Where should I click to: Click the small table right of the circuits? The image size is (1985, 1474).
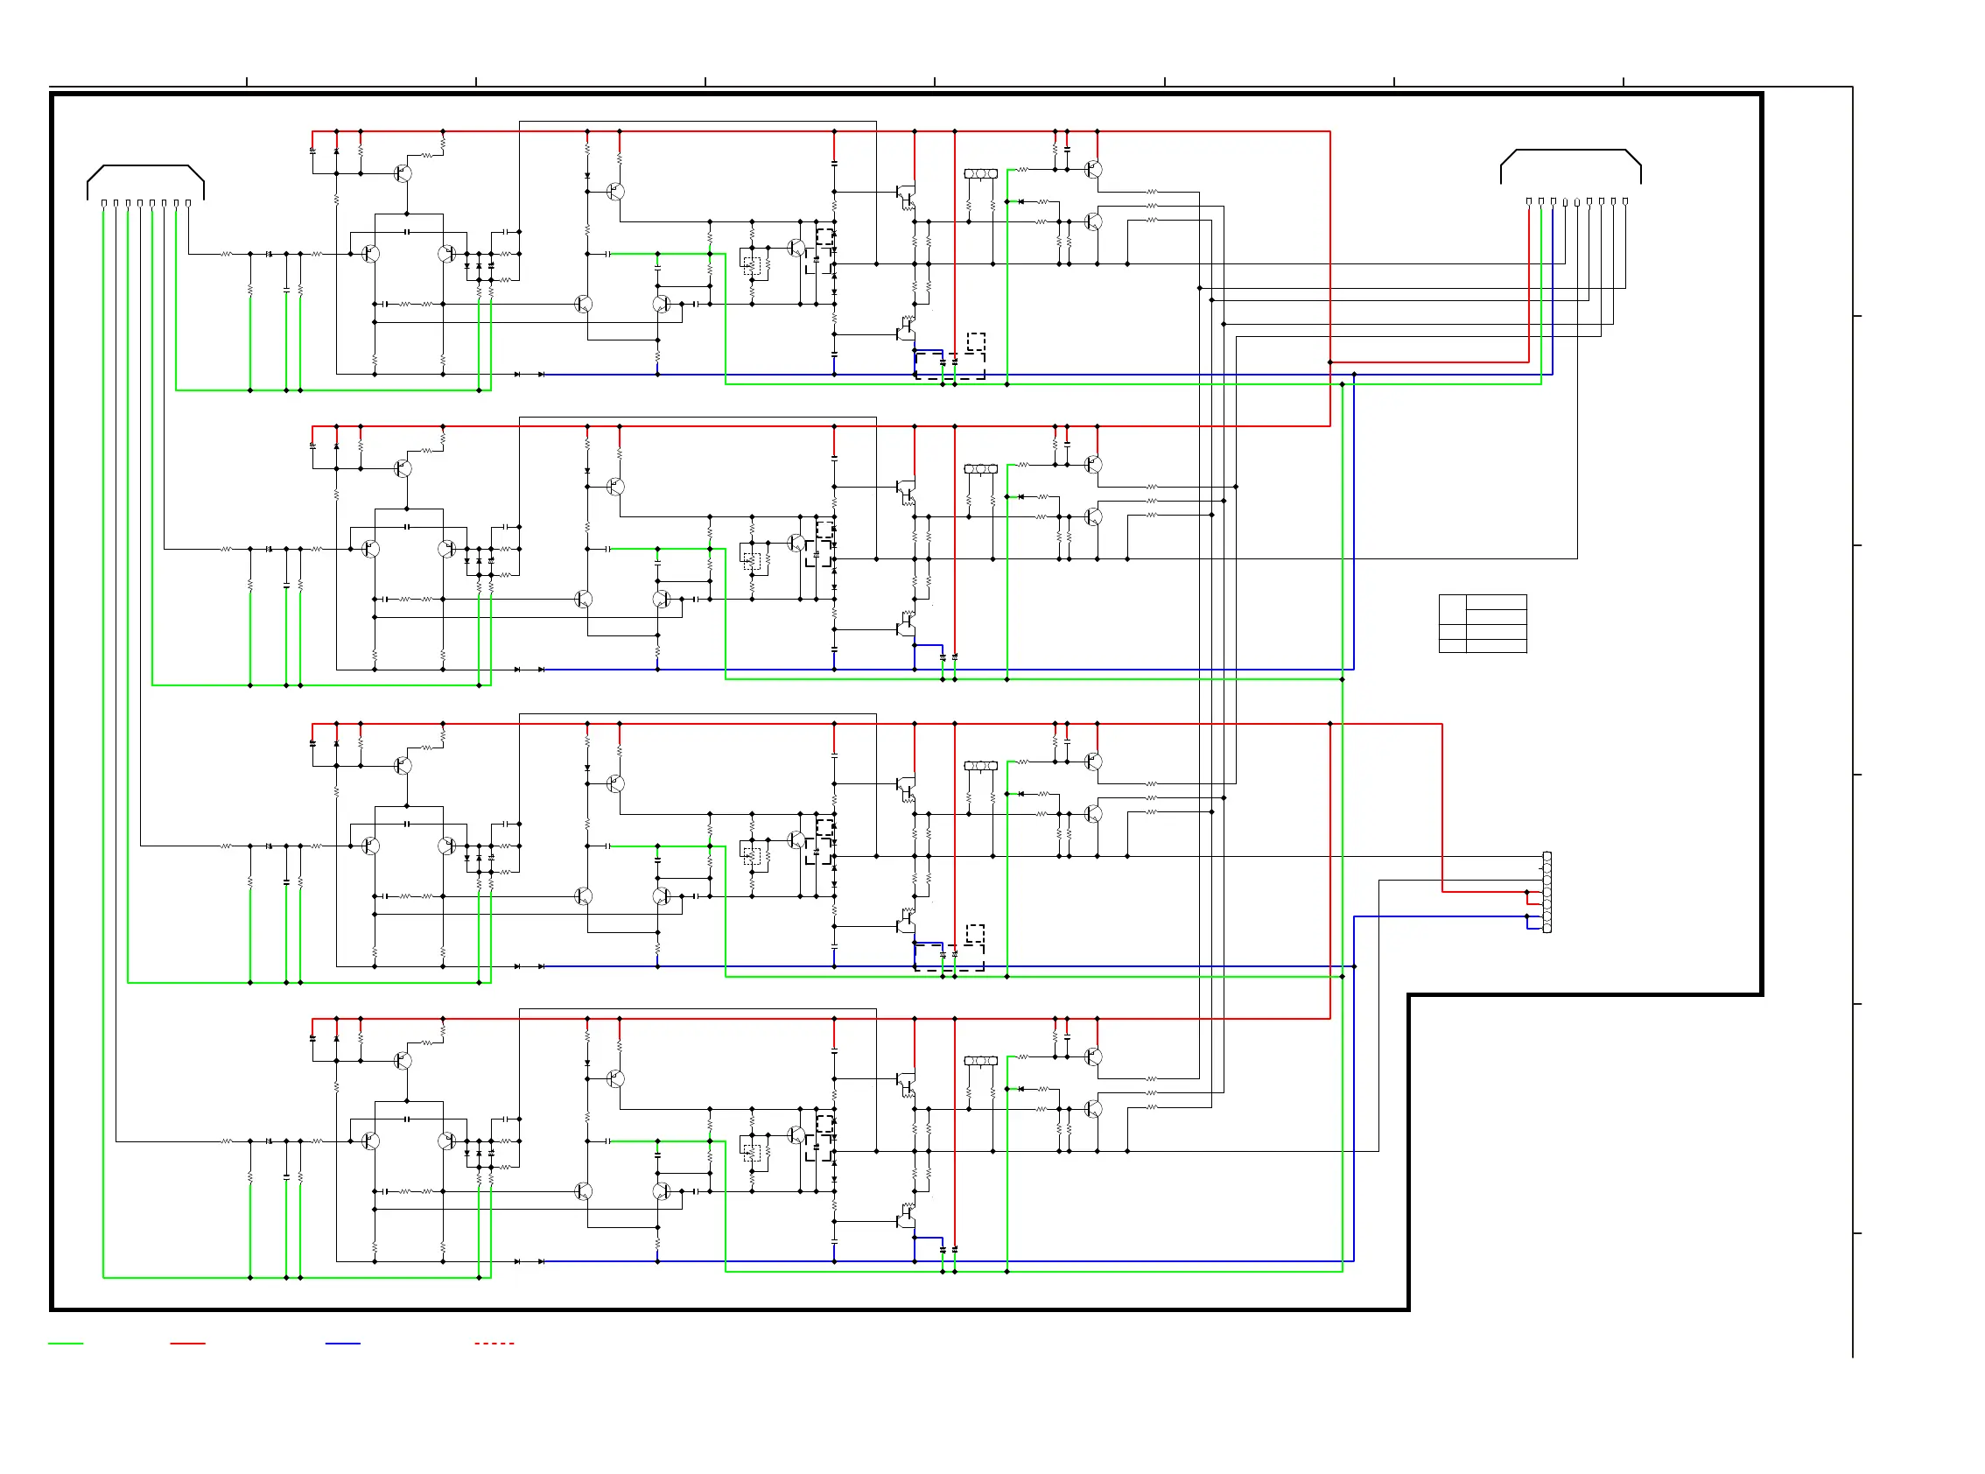pyautogui.click(x=1482, y=624)
